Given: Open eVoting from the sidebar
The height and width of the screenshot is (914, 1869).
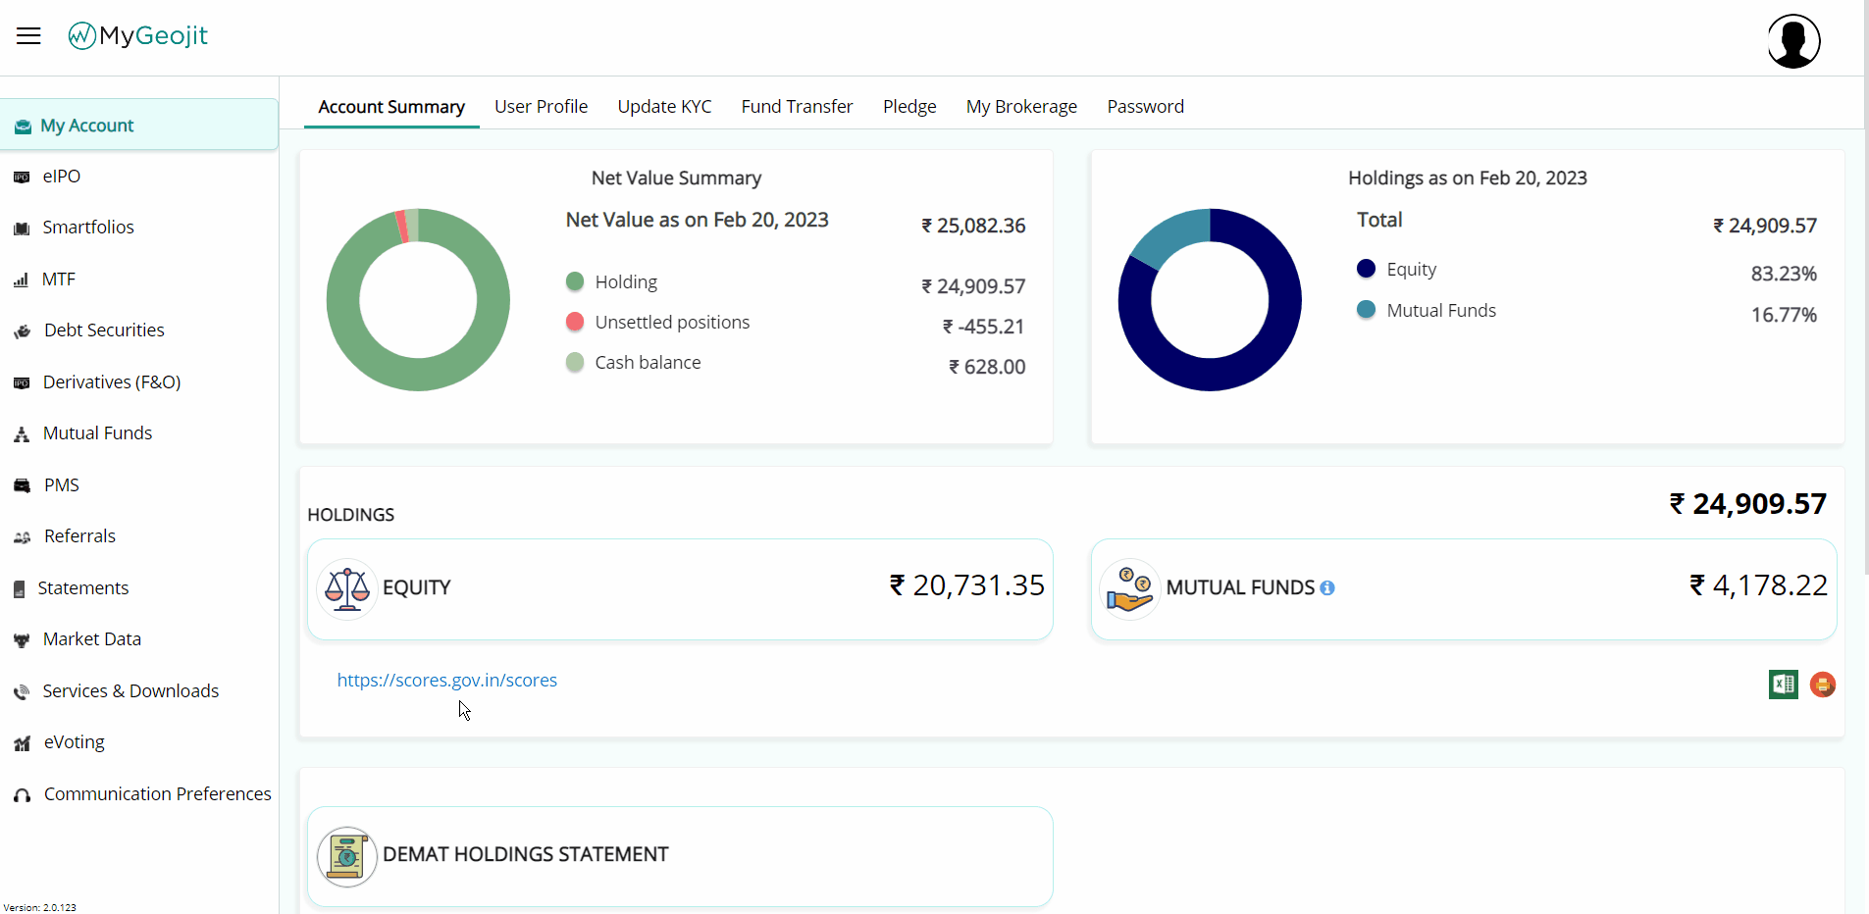Looking at the screenshot, I should pos(74,742).
